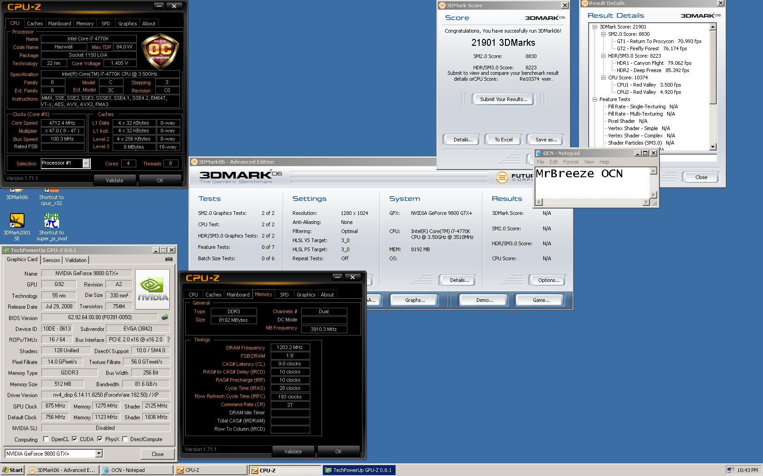Click Save as... in 3DMark Score window
This screenshot has height=476, width=763.
[x=546, y=140]
